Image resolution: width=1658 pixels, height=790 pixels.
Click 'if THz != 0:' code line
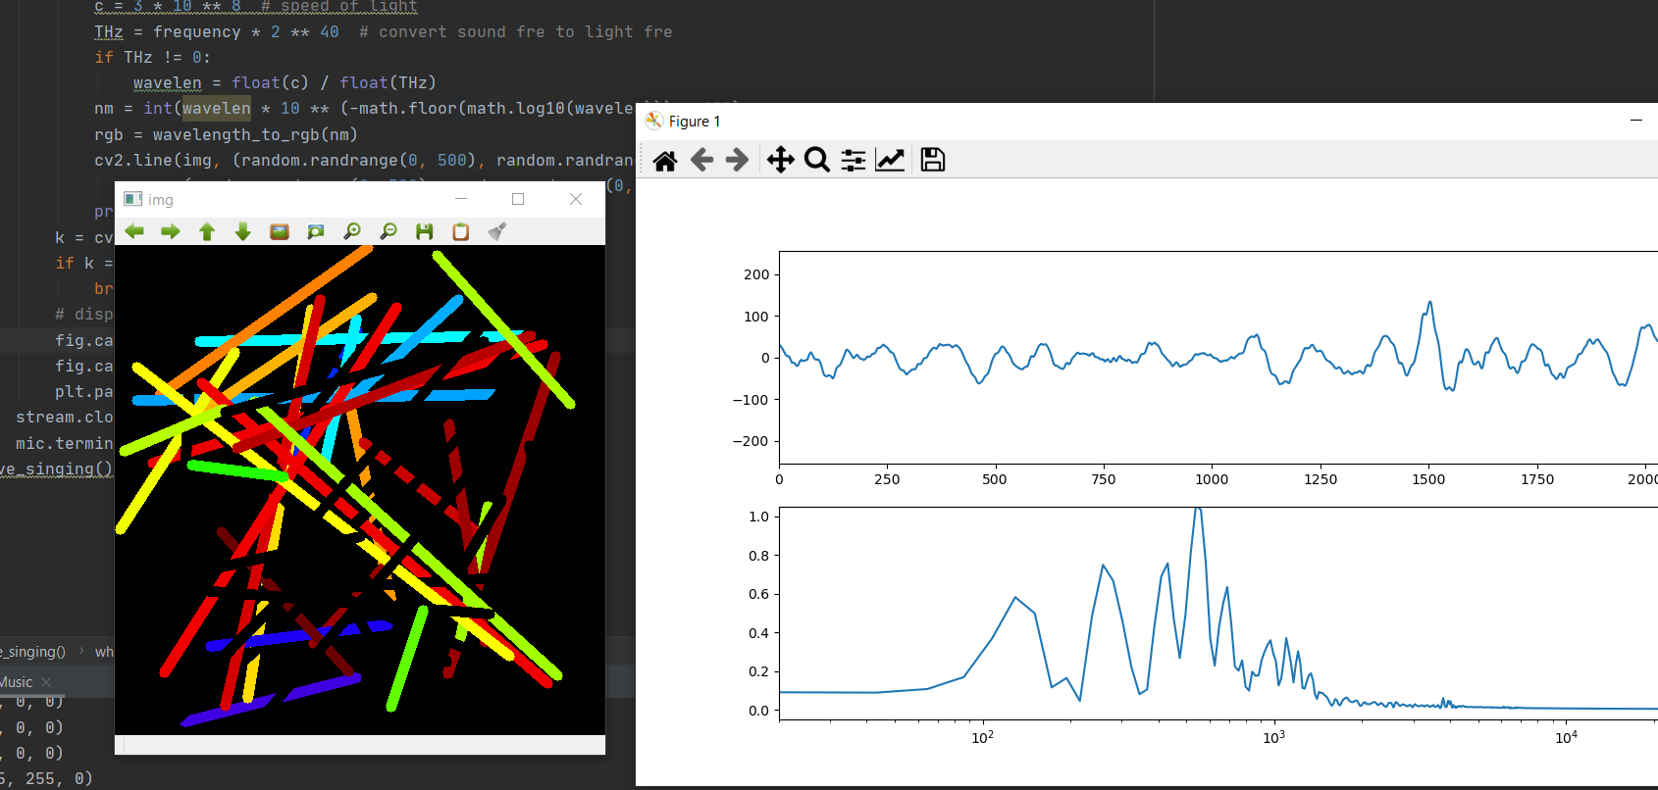click(152, 58)
